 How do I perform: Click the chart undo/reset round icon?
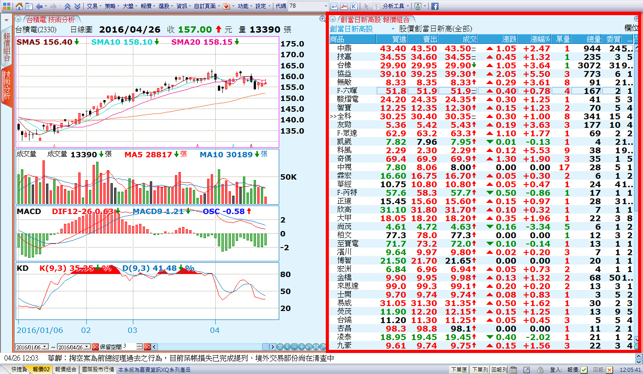pyautogui.click(x=309, y=346)
